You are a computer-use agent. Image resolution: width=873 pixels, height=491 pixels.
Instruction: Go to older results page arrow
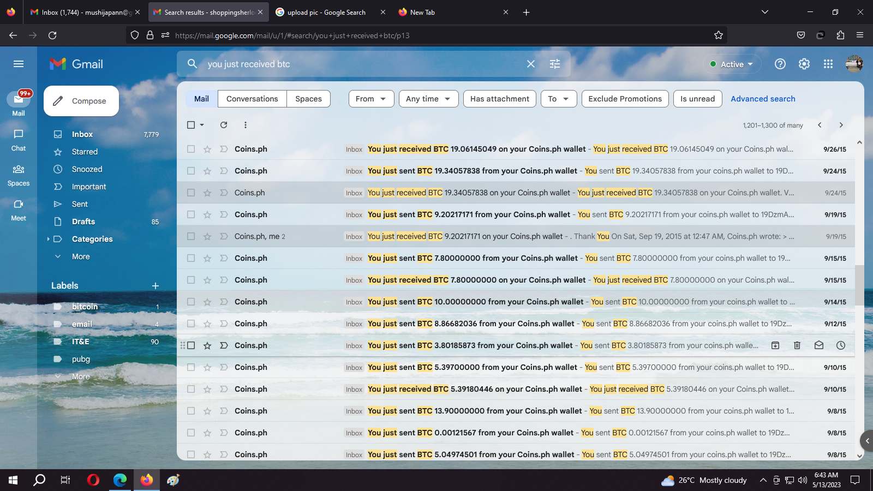pos(841,125)
